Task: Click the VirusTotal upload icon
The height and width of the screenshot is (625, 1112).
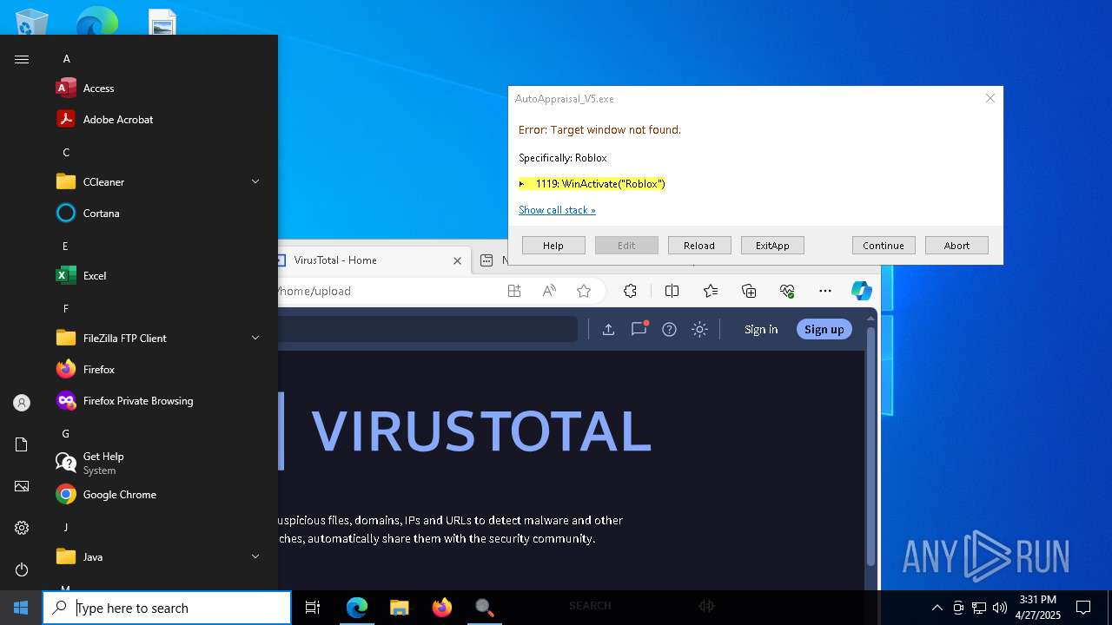Action: tap(608, 329)
